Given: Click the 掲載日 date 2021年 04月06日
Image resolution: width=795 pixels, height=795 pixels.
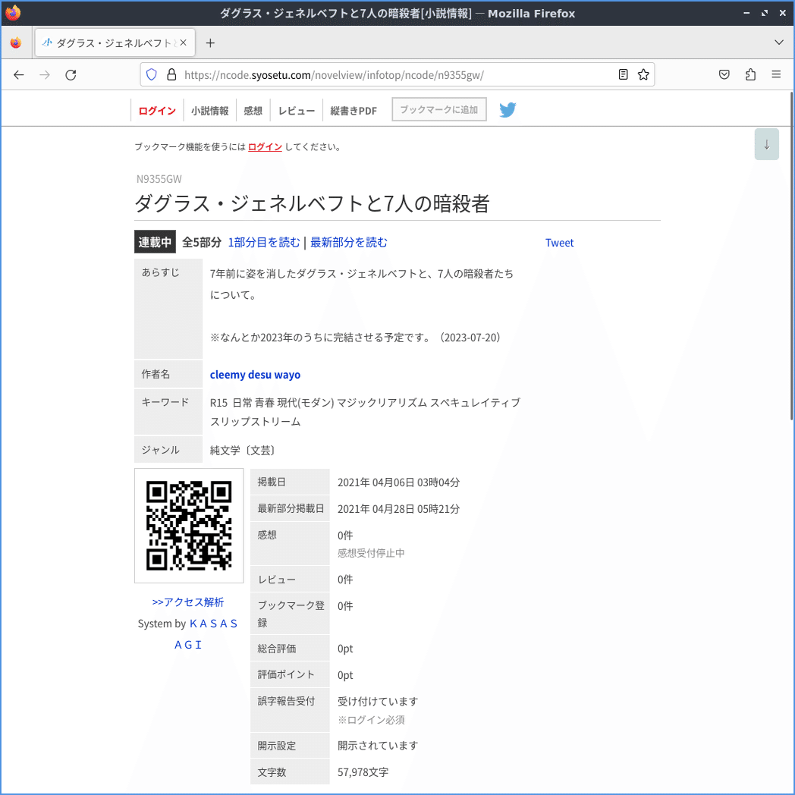Looking at the screenshot, I should [x=398, y=482].
